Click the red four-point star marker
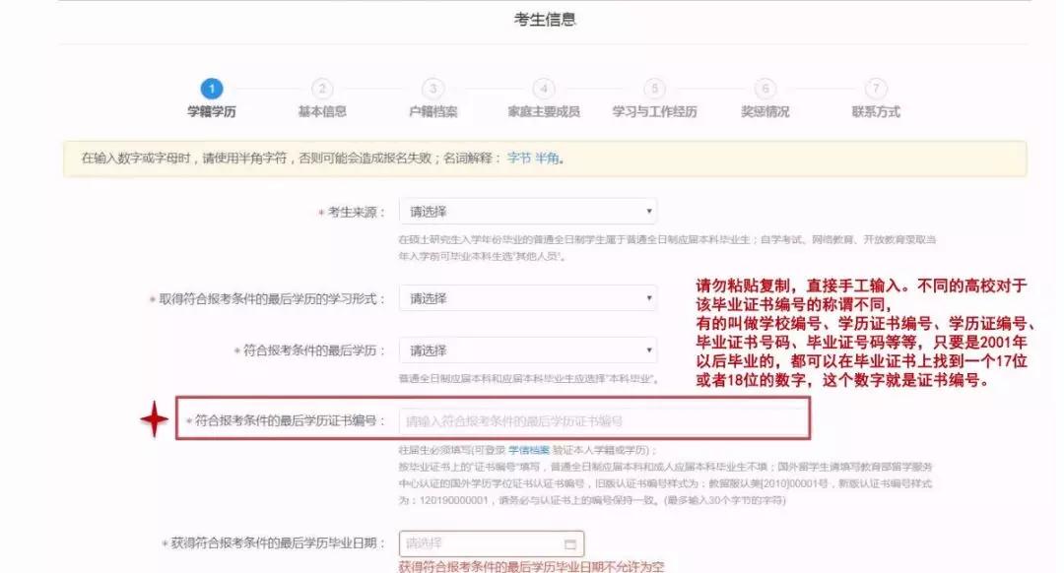Viewport: 1064px width, 573px height. 155,419
